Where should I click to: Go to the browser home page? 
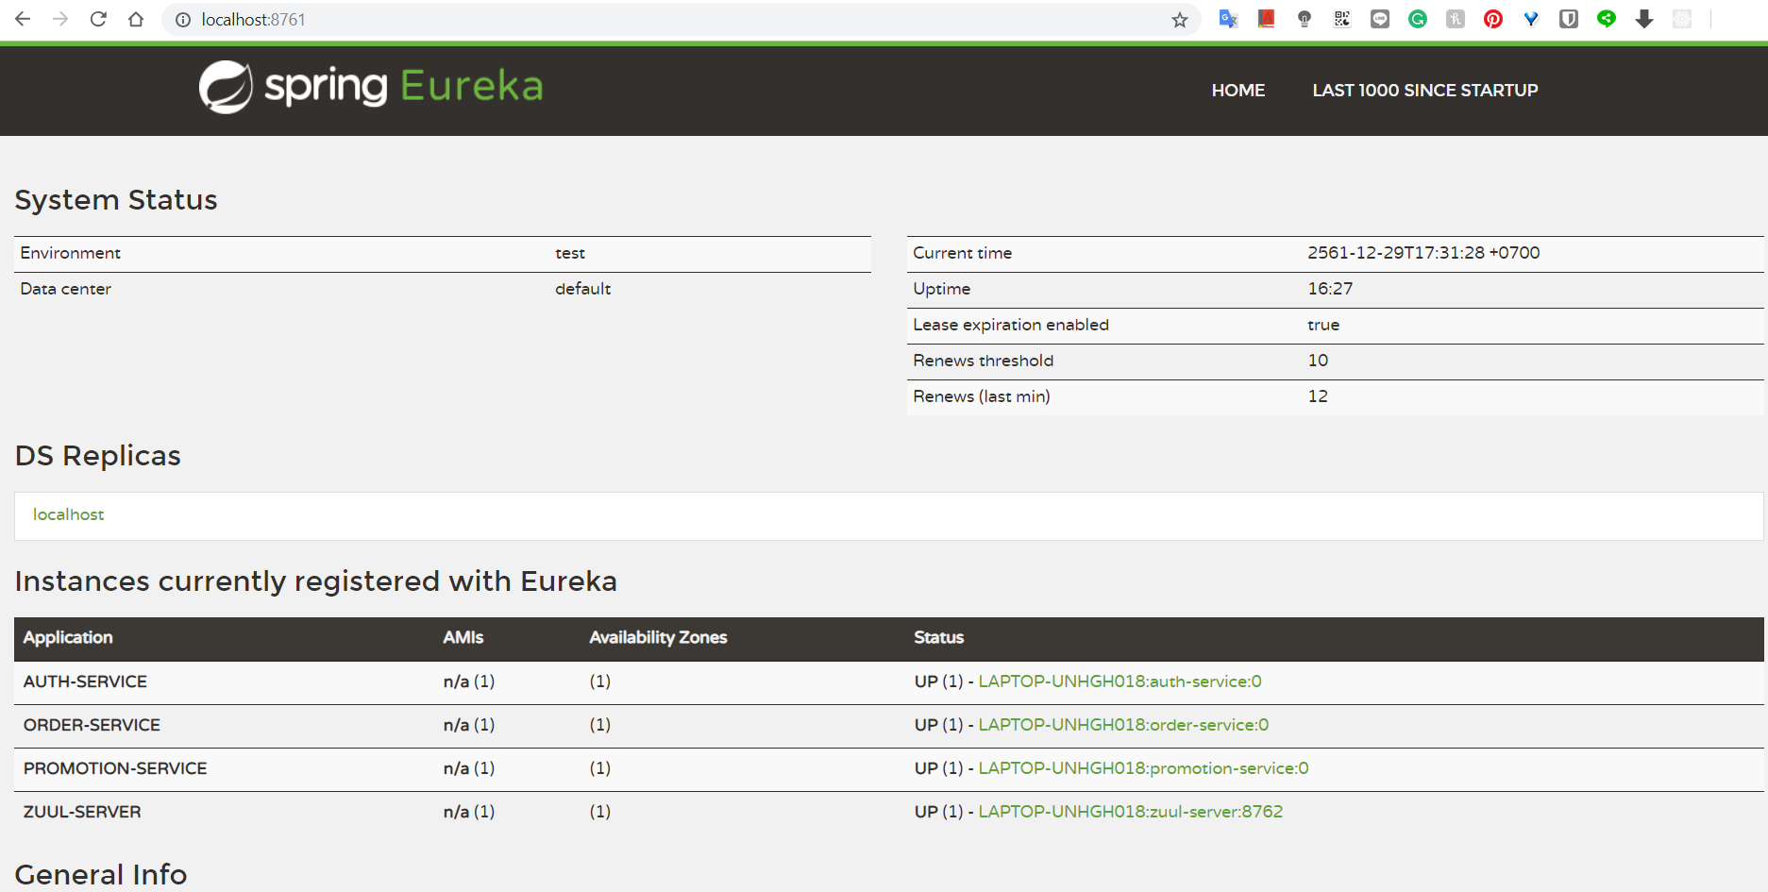pyautogui.click(x=136, y=19)
